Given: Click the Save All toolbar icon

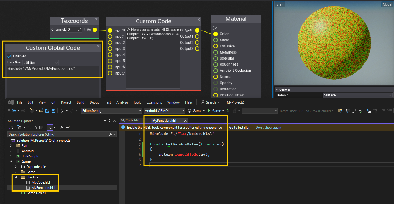Looking at the screenshot, I should (x=53, y=110).
